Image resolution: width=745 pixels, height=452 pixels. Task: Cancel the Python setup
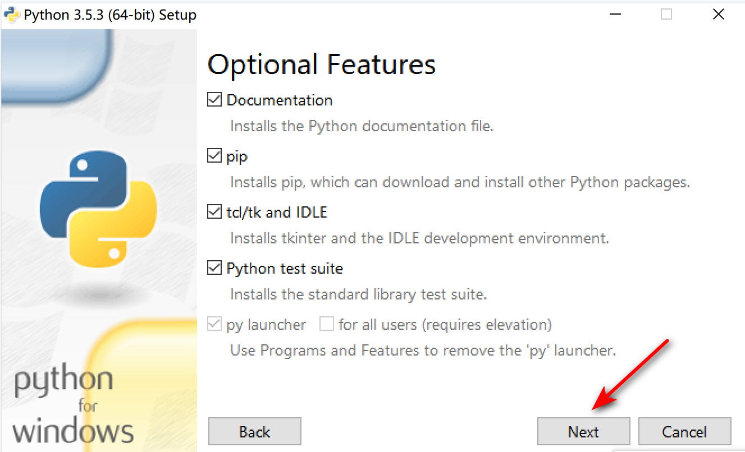tap(684, 431)
